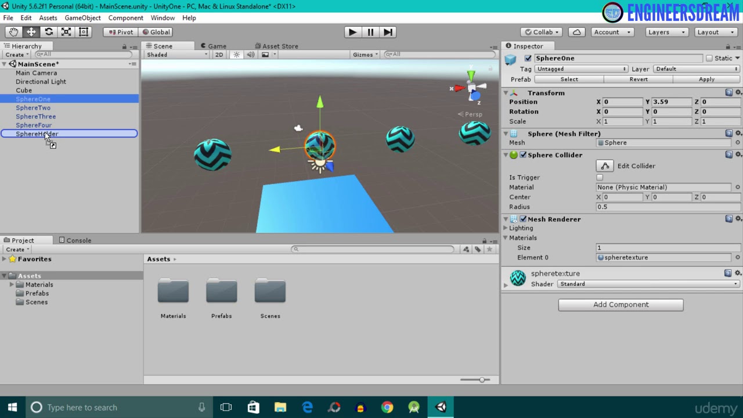The image size is (743, 418).
Task: Open the Assets menu
Action: point(48,18)
